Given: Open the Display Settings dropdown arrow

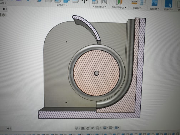Looking at the screenshot, I should (107, 128).
